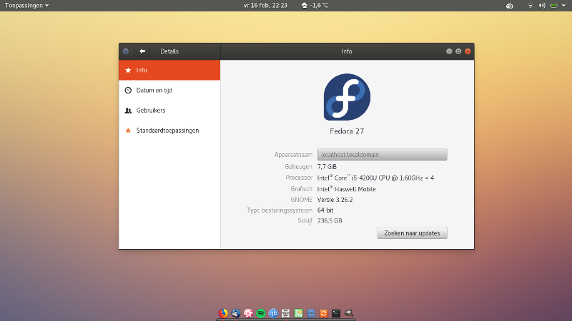Click the Fedora logo

click(x=347, y=97)
